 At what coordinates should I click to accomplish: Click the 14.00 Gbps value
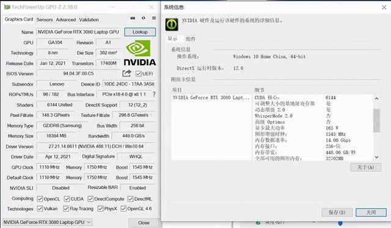pyautogui.click(x=338, y=140)
